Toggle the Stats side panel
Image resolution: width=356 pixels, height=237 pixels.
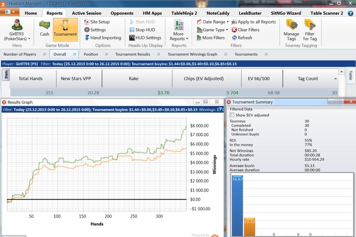click(6, 74)
